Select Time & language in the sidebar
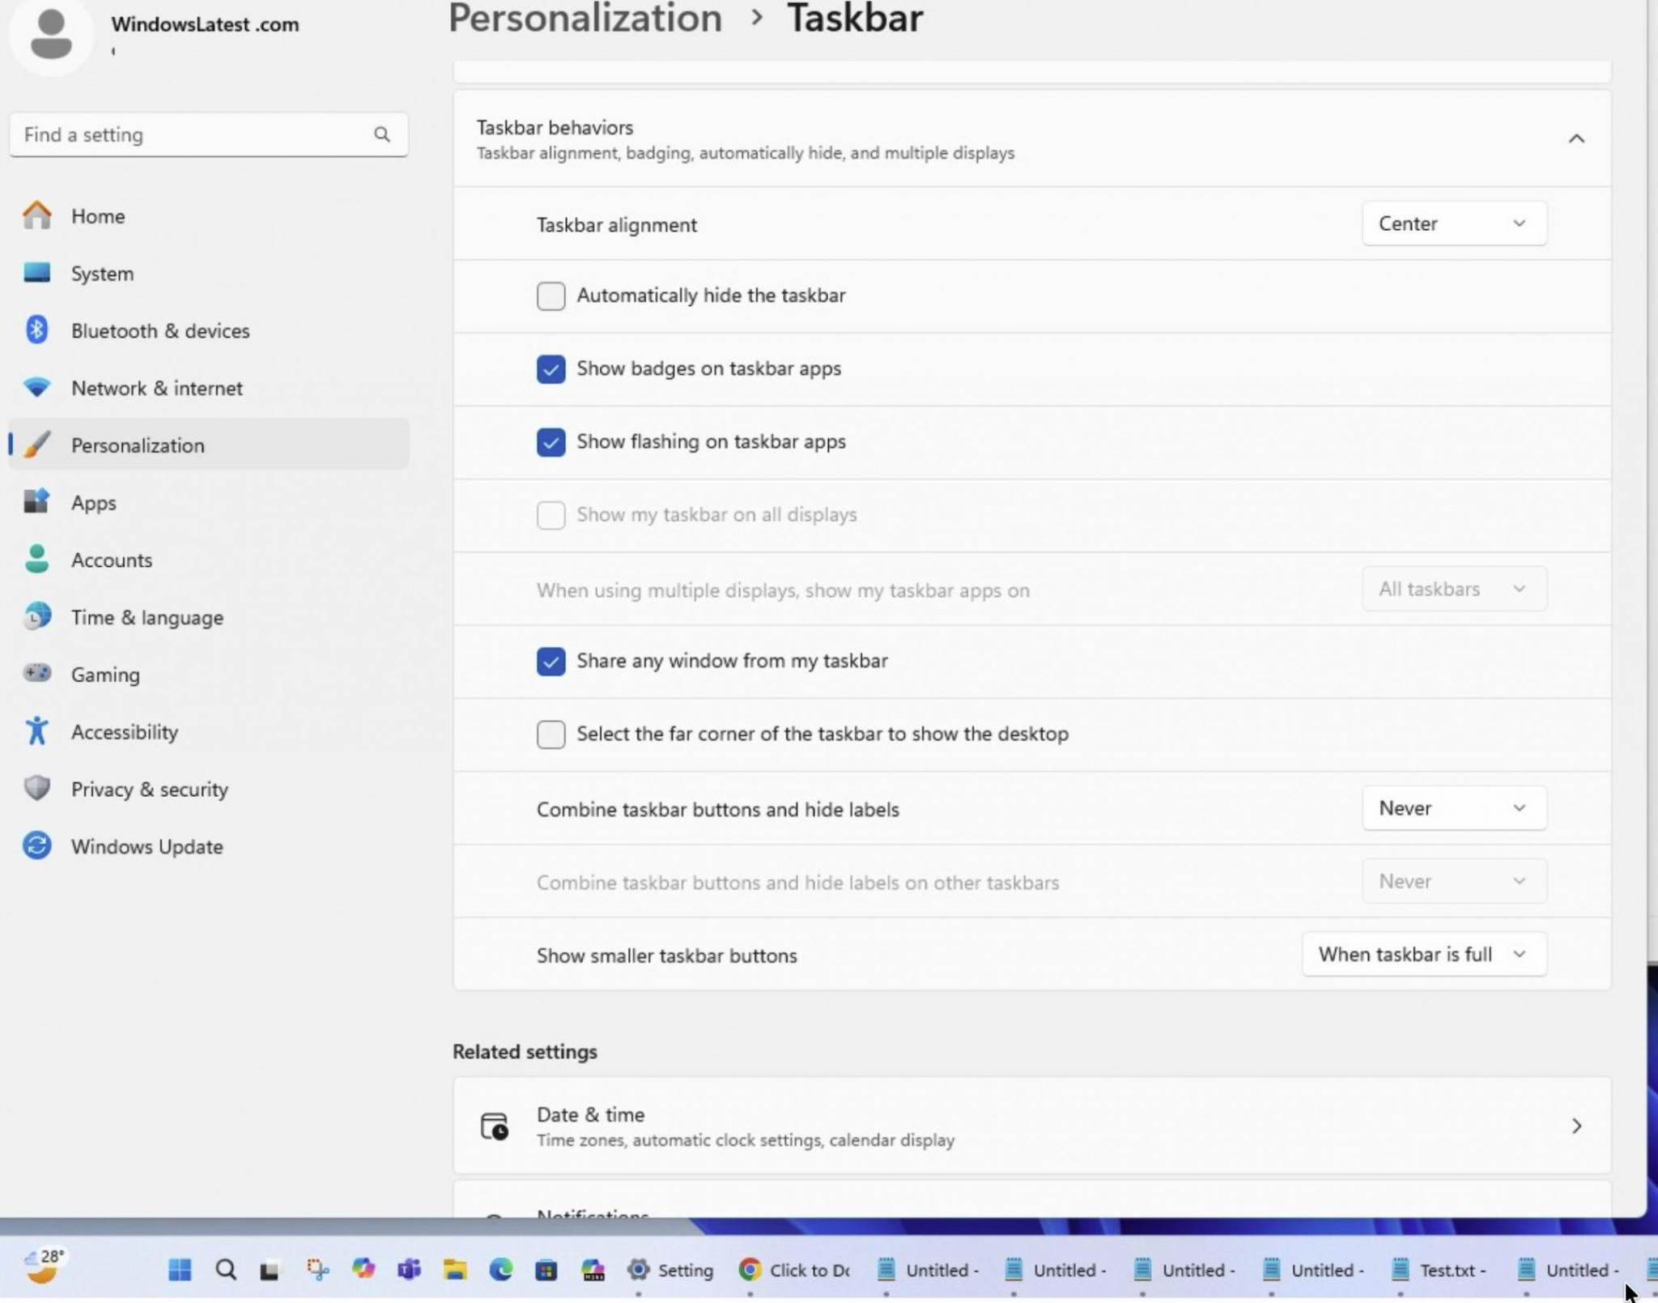1658x1303 pixels. (x=147, y=617)
